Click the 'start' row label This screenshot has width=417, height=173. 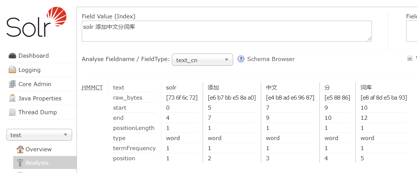click(120, 108)
